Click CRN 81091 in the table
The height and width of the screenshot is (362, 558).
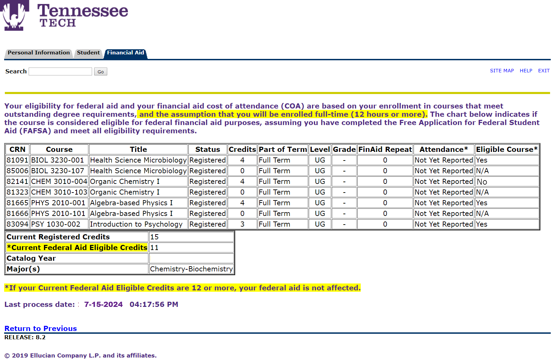tap(17, 160)
